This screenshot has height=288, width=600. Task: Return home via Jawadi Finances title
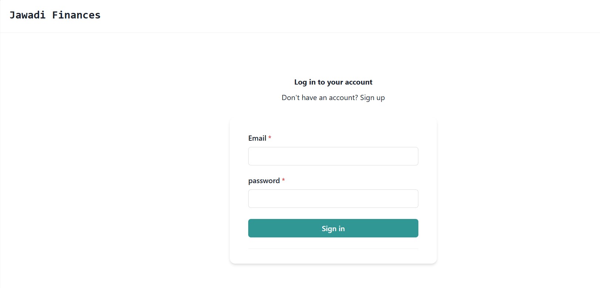tap(55, 15)
